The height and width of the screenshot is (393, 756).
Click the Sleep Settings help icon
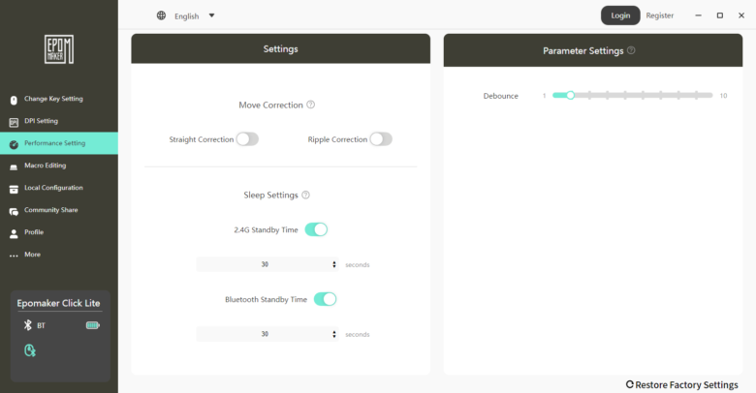(305, 195)
